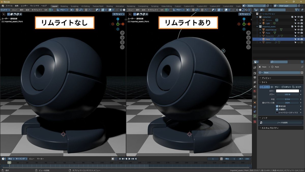Open the レンダー menu

click(24, 6)
